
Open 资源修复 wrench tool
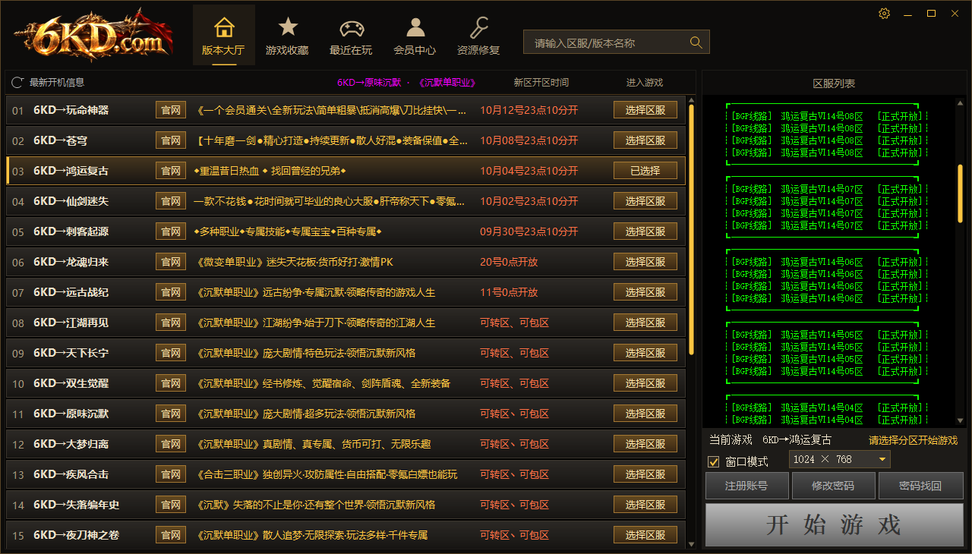(x=478, y=36)
